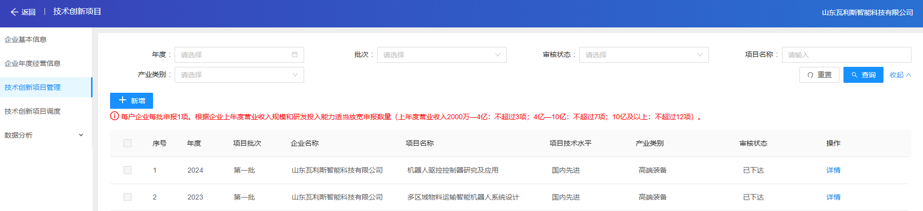Viewport: 923px width, 211px height.
Task: Go to 技术创新项目调度 in sidebar
Action: [33, 111]
